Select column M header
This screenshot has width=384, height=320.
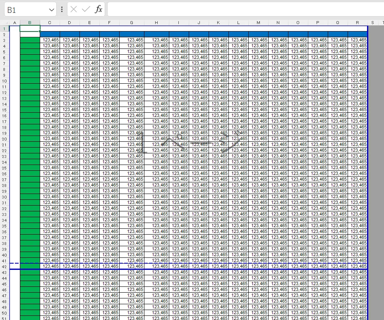pyautogui.click(x=258, y=23)
